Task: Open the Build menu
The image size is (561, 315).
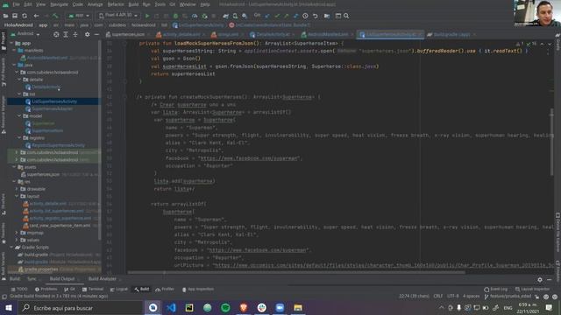Action: (133, 4)
